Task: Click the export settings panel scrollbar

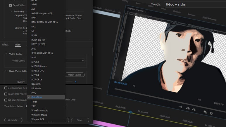Action: pyautogui.click(x=92, y=52)
